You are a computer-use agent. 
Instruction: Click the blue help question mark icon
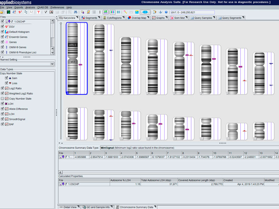click(166, 12)
